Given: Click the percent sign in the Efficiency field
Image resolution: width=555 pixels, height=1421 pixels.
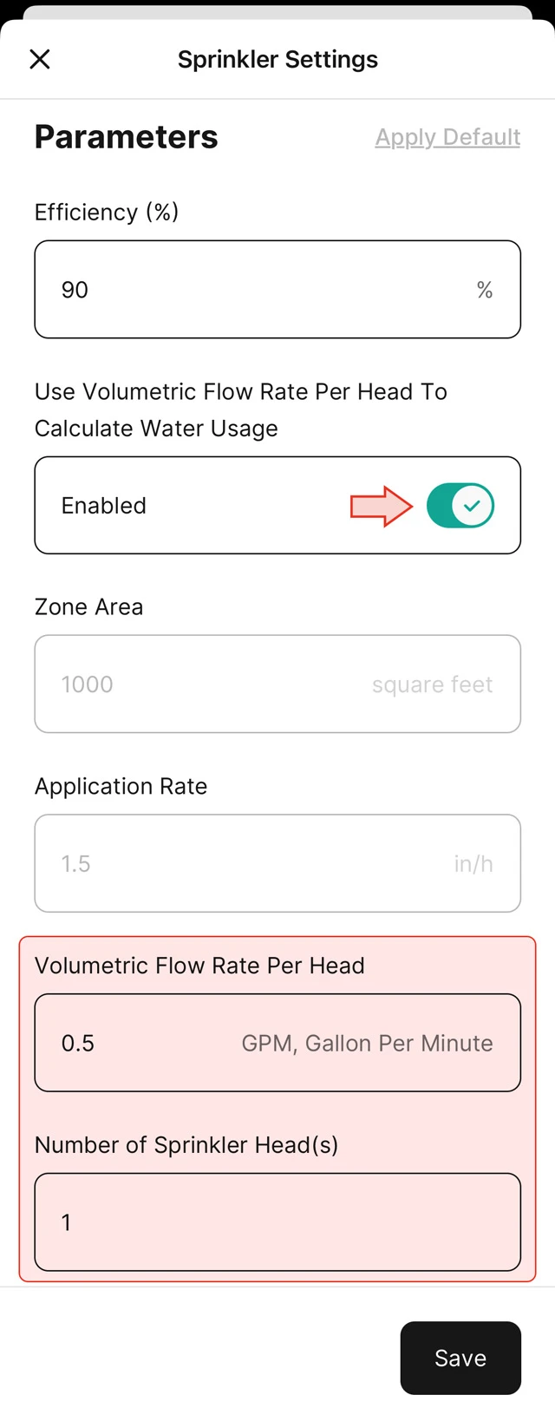Looking at the screenshot, I should coord(485,290).
